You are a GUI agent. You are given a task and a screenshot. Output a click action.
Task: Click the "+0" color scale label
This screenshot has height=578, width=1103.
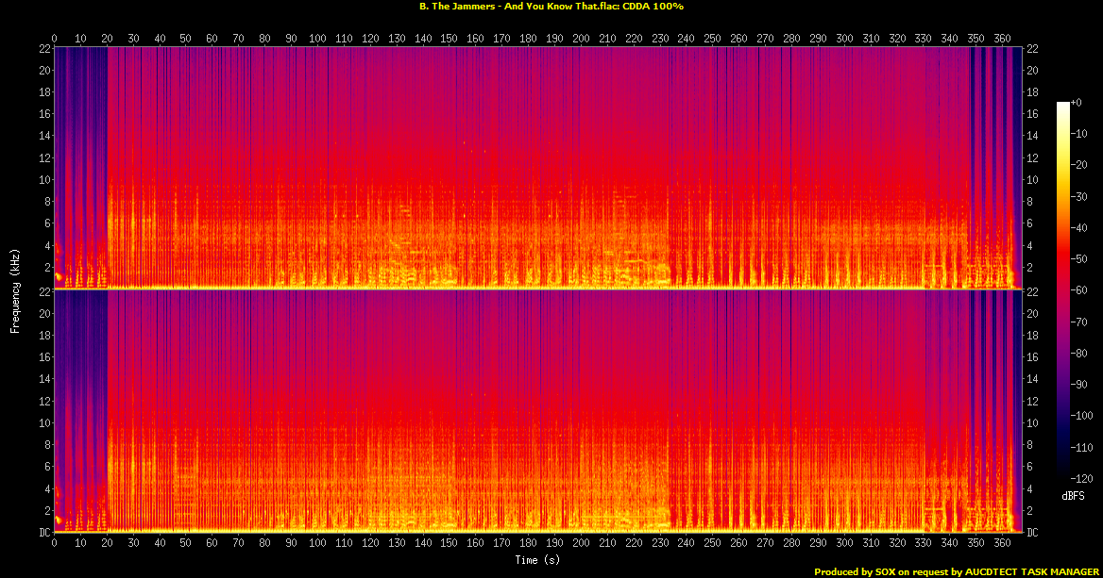(1077, 103)
